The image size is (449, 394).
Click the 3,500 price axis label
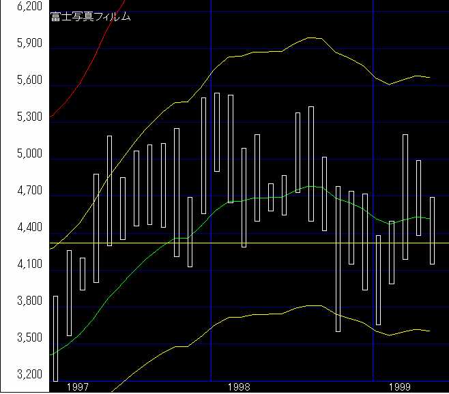tap(29, 338)
